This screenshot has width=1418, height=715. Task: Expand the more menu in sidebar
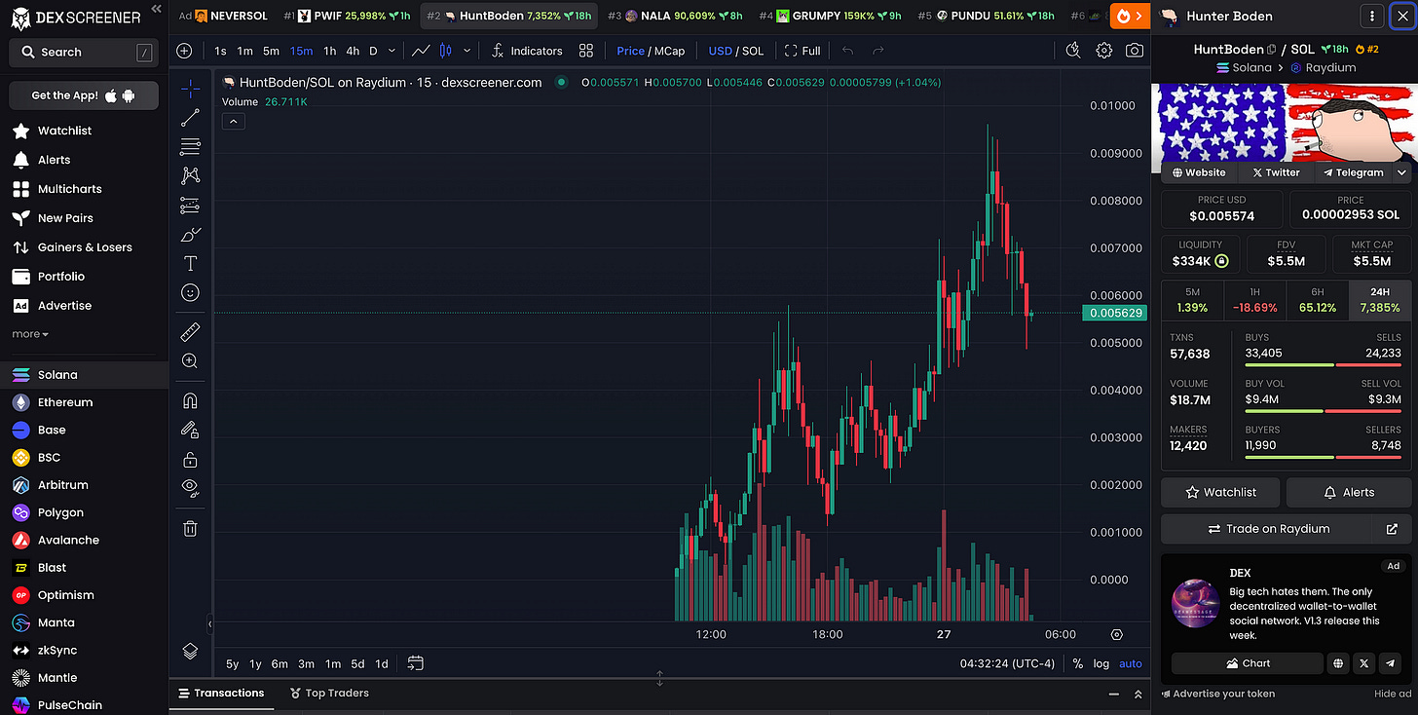pyautogui.click(x=30, y=334)
